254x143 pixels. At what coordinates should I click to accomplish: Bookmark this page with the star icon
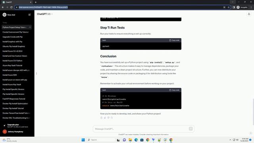(229, 7)
